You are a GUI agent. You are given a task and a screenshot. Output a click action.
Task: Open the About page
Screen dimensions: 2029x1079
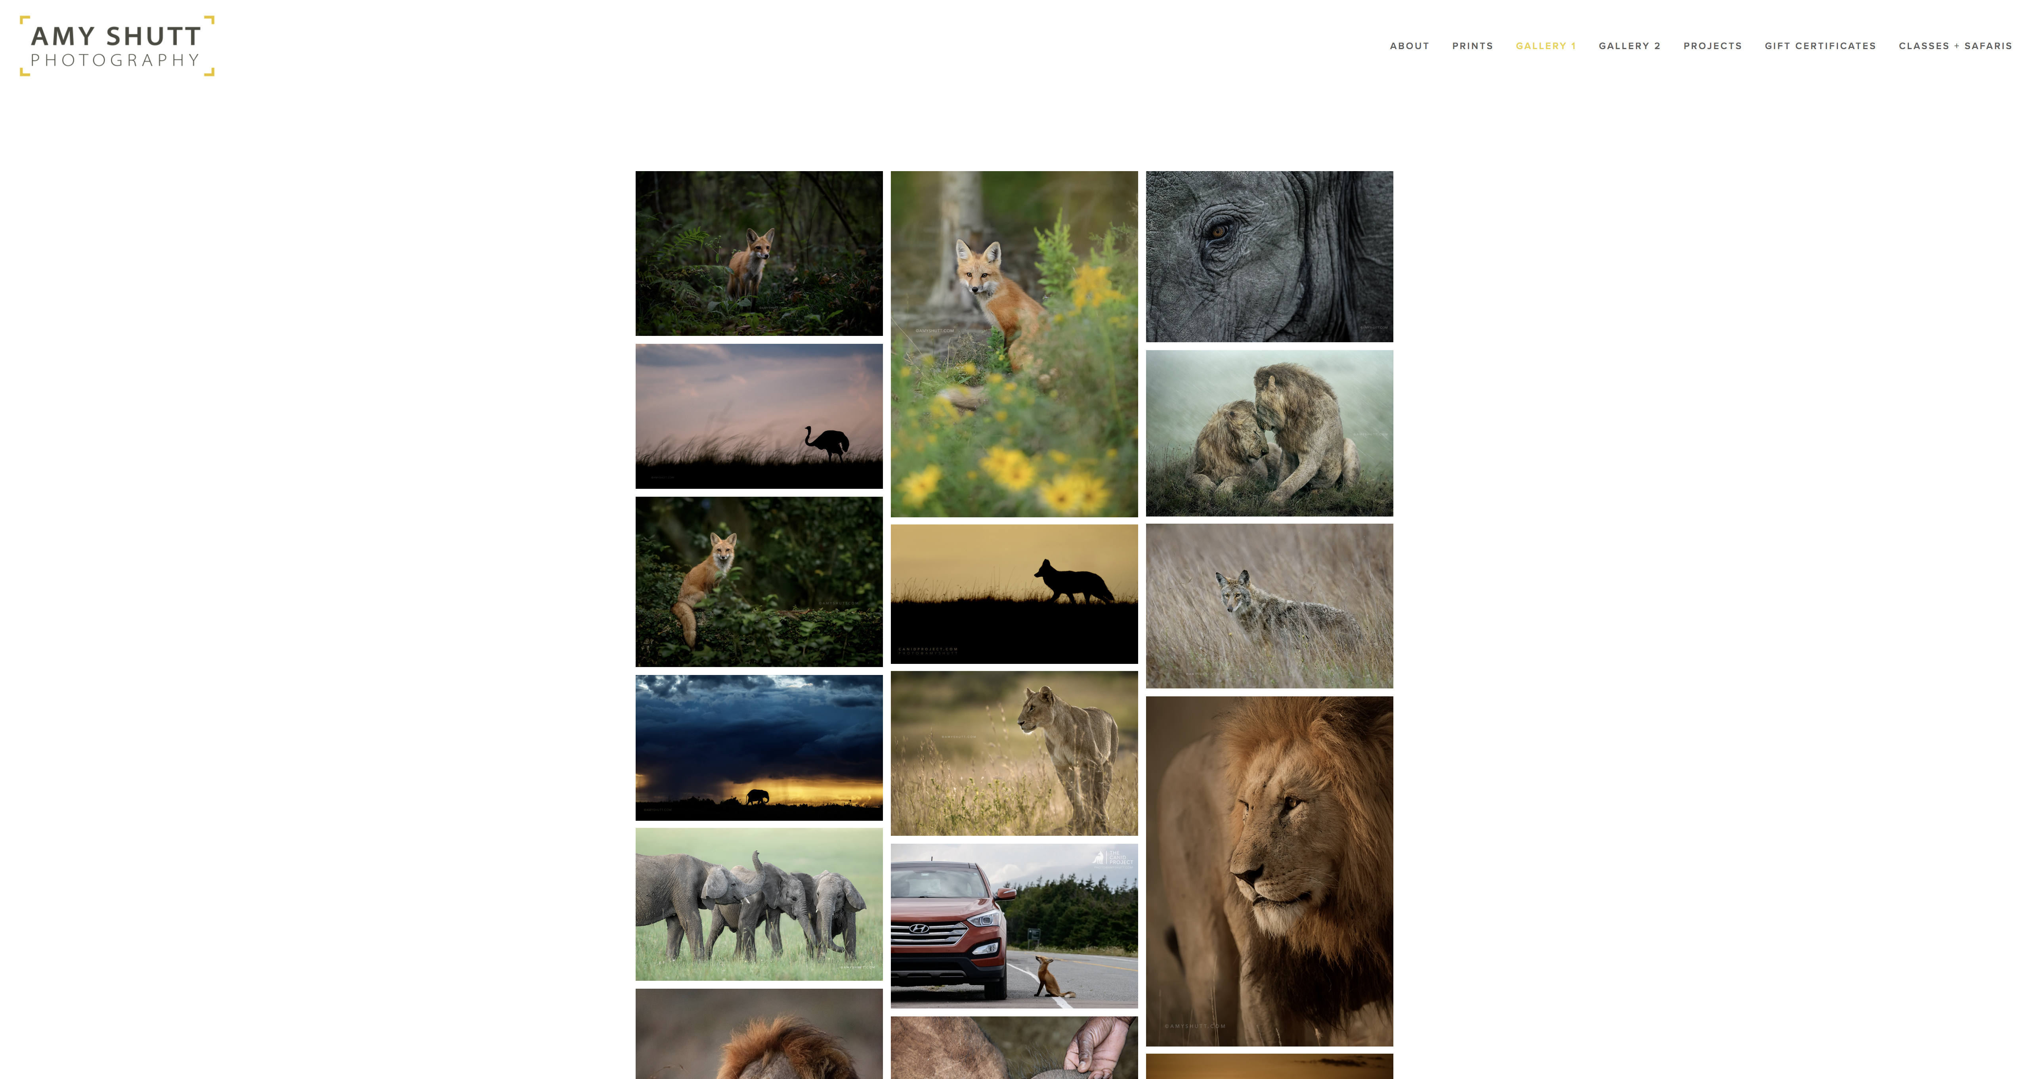coord(1409,46)
